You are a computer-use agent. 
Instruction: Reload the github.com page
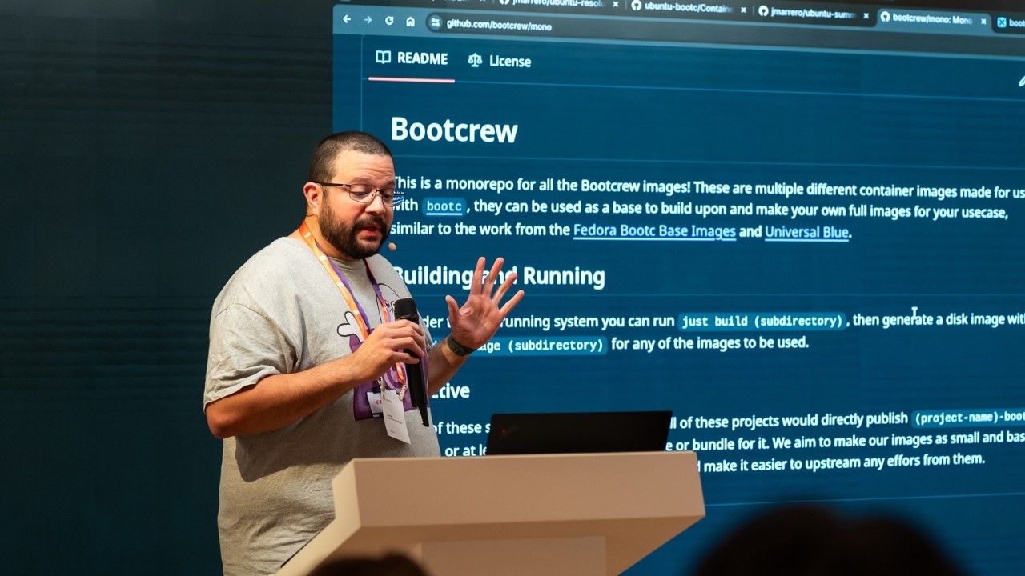[x=389, y=21]
